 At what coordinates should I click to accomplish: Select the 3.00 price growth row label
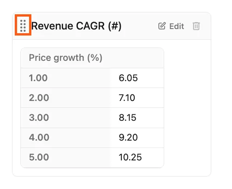click(39, 118)
